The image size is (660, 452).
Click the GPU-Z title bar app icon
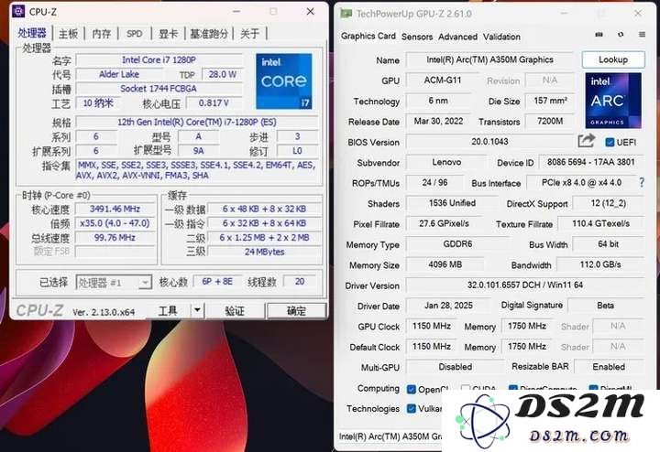[x=346, y=14]
